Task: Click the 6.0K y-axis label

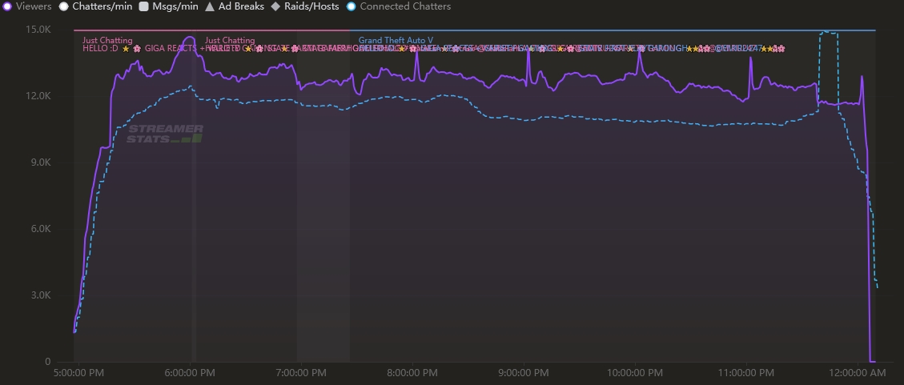Action: [40, 229]
